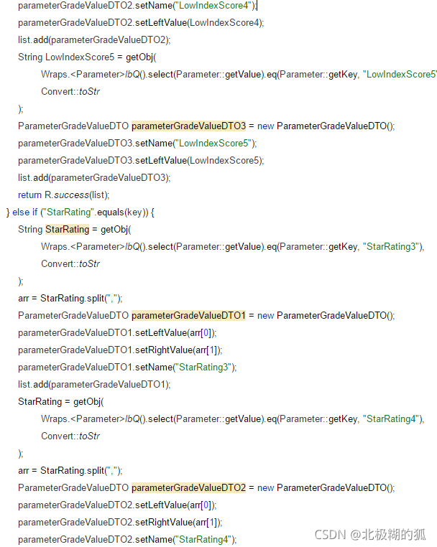Click the parameterGradeValueDTO1.setLeftValue(arr[0]) line
This screenshot has width=437, height=547.
click(117, 333)
